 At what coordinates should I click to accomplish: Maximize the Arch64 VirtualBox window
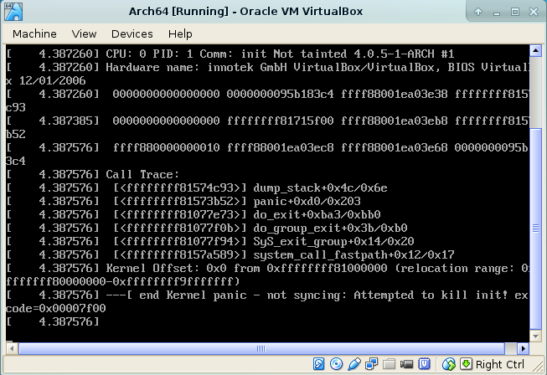(x=515, y=12)
